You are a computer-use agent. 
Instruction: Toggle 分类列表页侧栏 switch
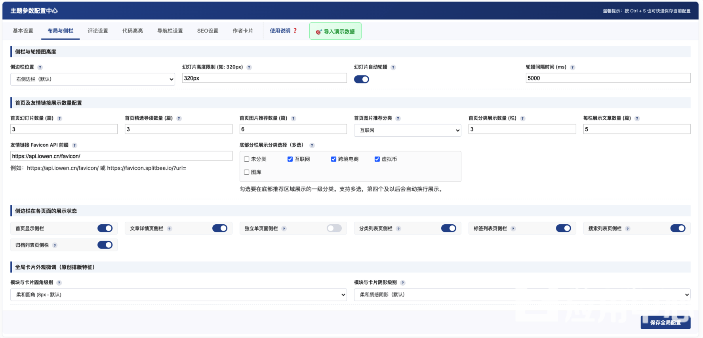click(x=449, y=228)
